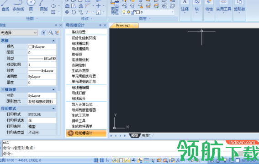Collapse the 常规 section
The width and height of the screenshot is (259, 164).
pyautogui.click(x=53, y=40)
